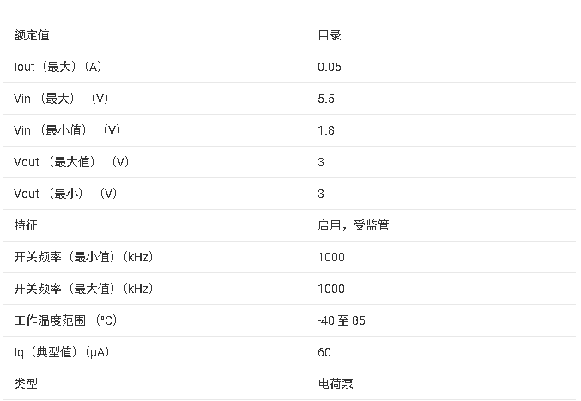Viewport: 581px width, 401px height.
Task: Click the 目录 value in the header row
Action: tap(330, 35)
